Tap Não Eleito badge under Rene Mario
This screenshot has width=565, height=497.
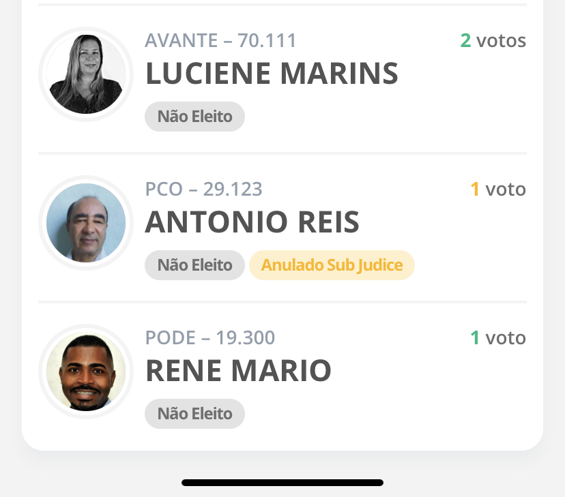[x=194, y=414]
